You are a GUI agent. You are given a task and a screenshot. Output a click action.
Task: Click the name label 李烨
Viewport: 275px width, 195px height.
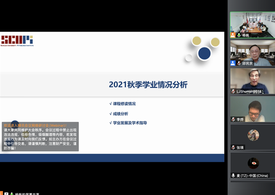coord(240,119)
